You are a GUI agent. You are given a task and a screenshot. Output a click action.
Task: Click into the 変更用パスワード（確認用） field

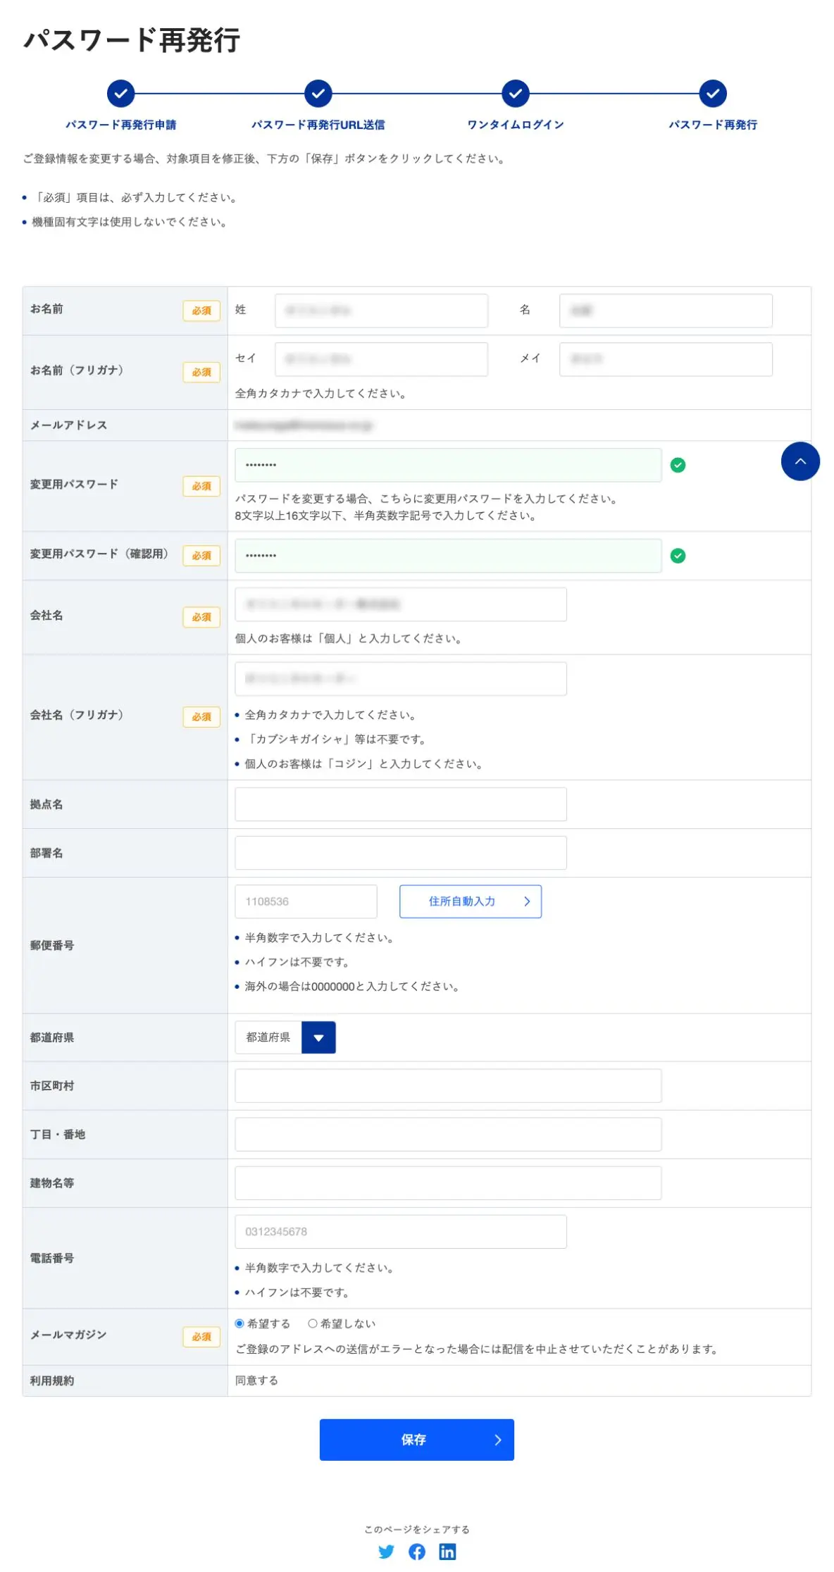pos(448,556)
